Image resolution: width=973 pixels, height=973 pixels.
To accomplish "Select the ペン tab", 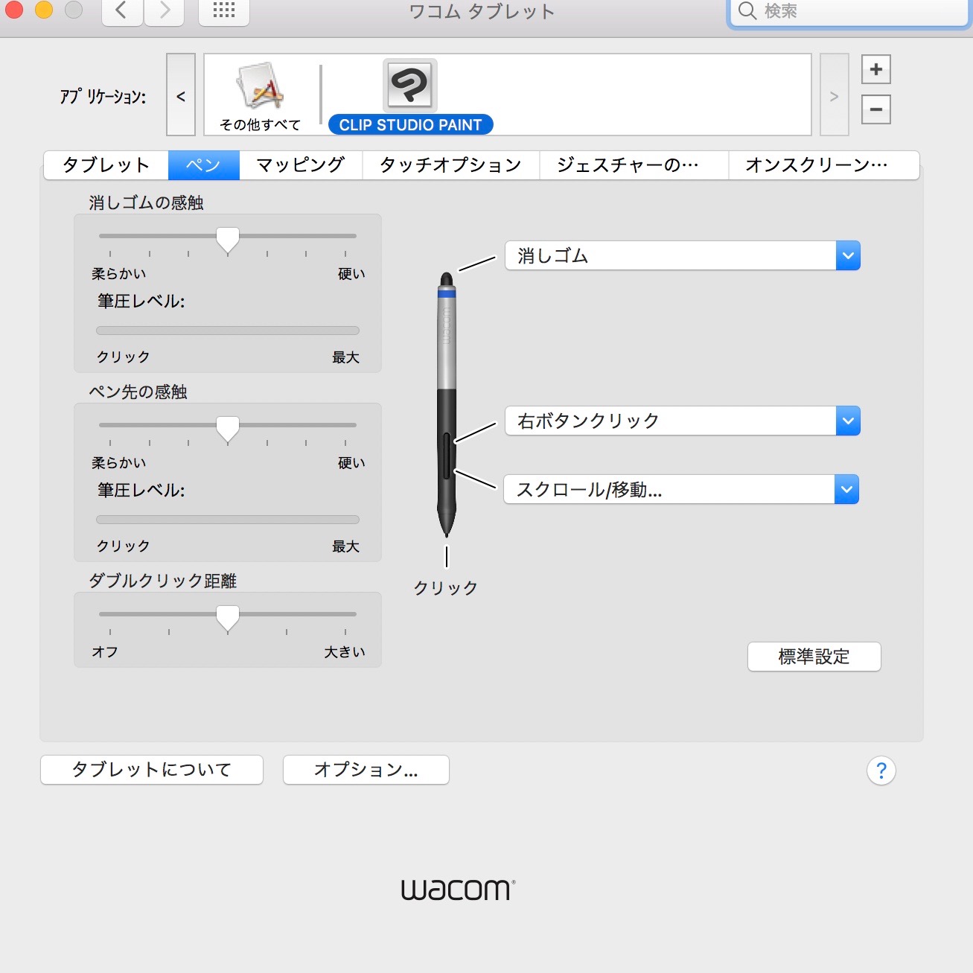I will coord(203,165).
